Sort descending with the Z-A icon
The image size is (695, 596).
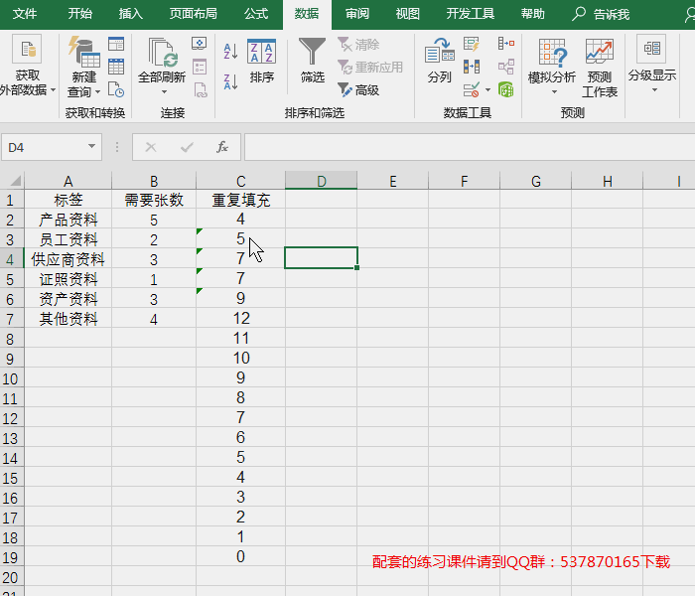230,81
